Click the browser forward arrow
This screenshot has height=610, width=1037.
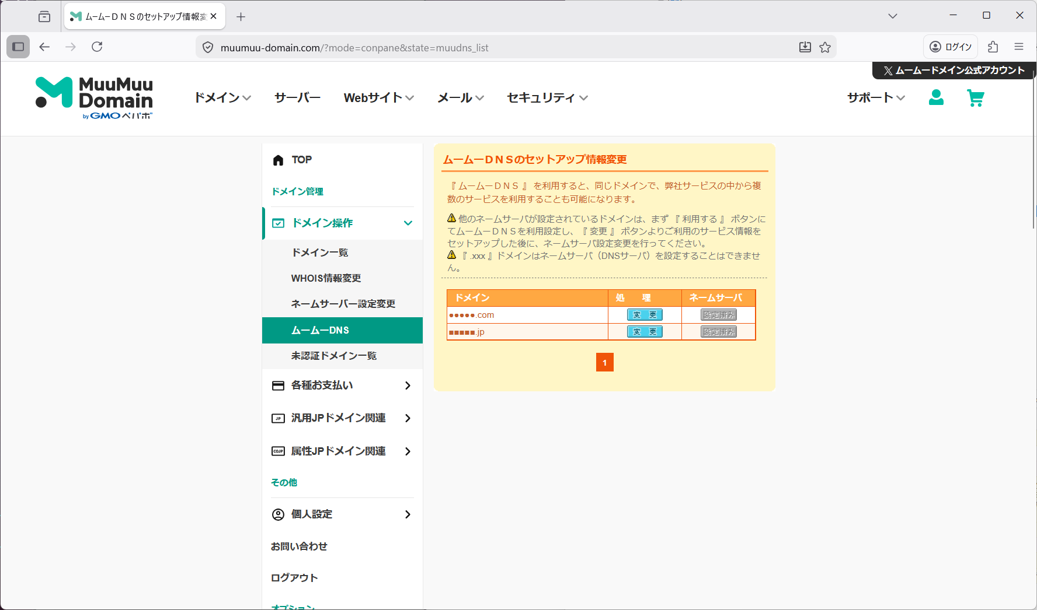click(71, 47)
